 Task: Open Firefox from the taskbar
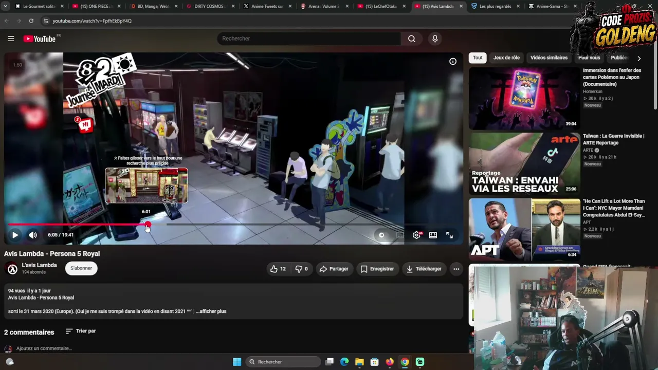click(x=390, y=362)
